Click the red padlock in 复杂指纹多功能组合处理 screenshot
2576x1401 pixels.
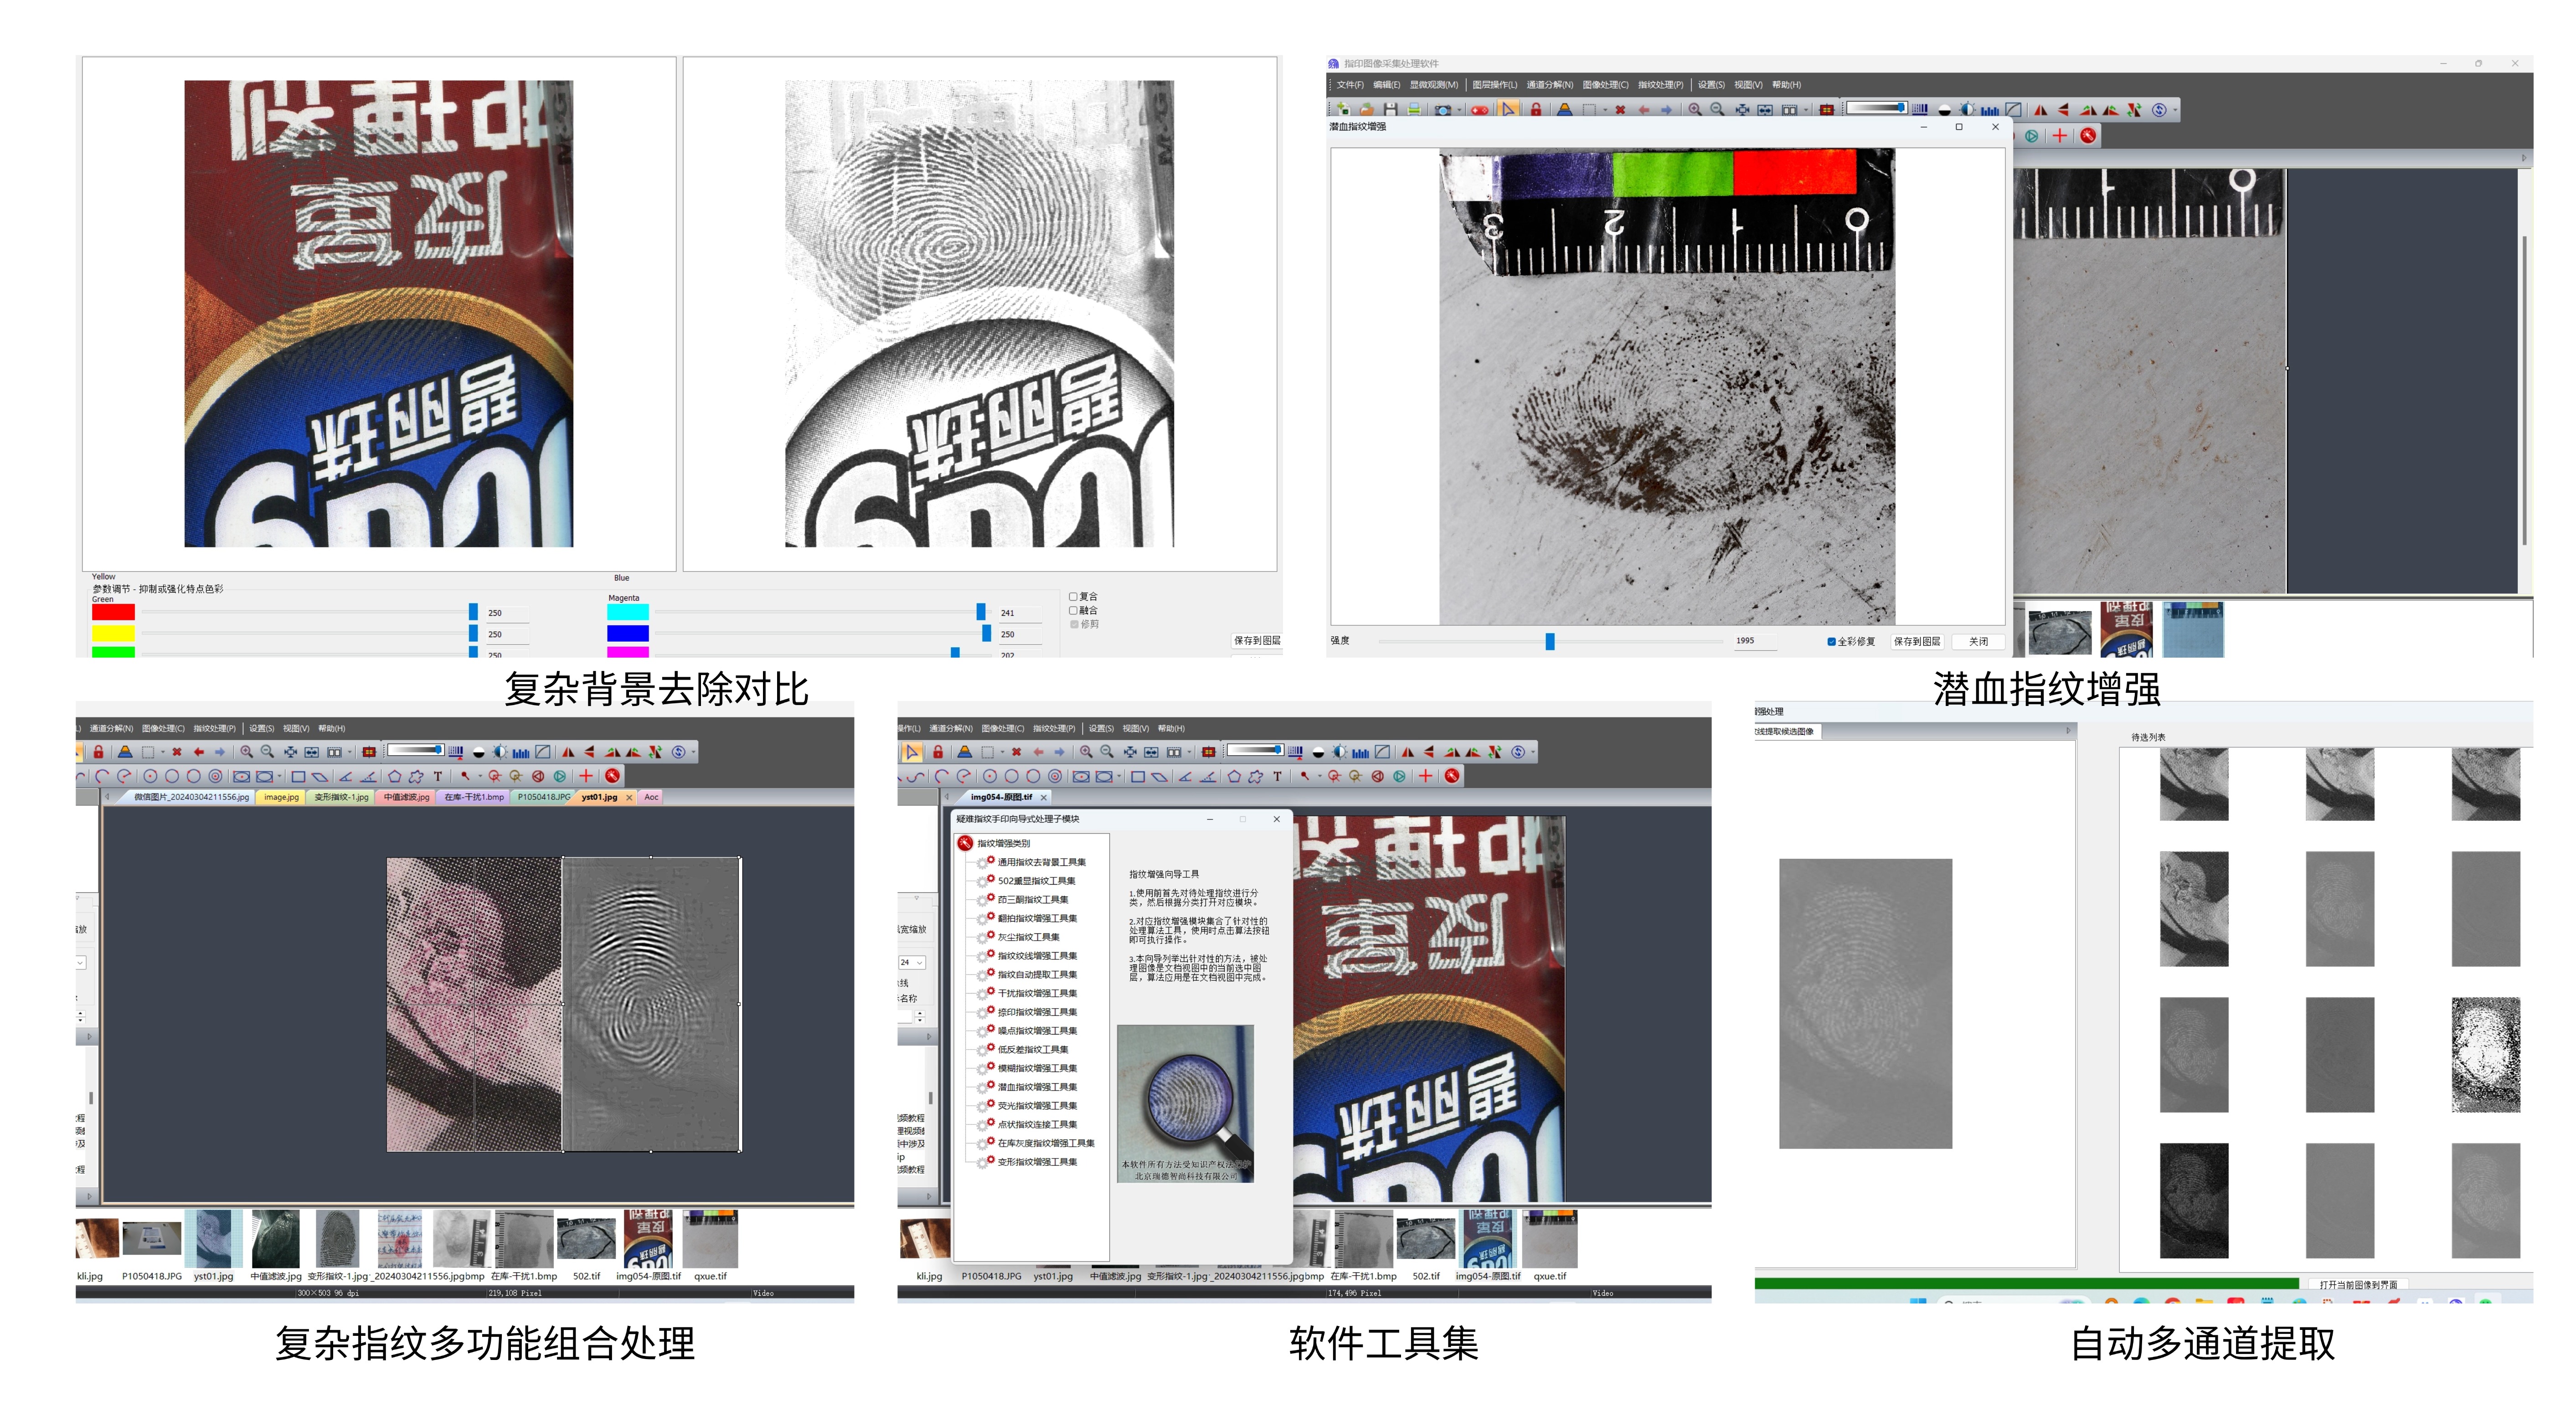coord(99,752)
